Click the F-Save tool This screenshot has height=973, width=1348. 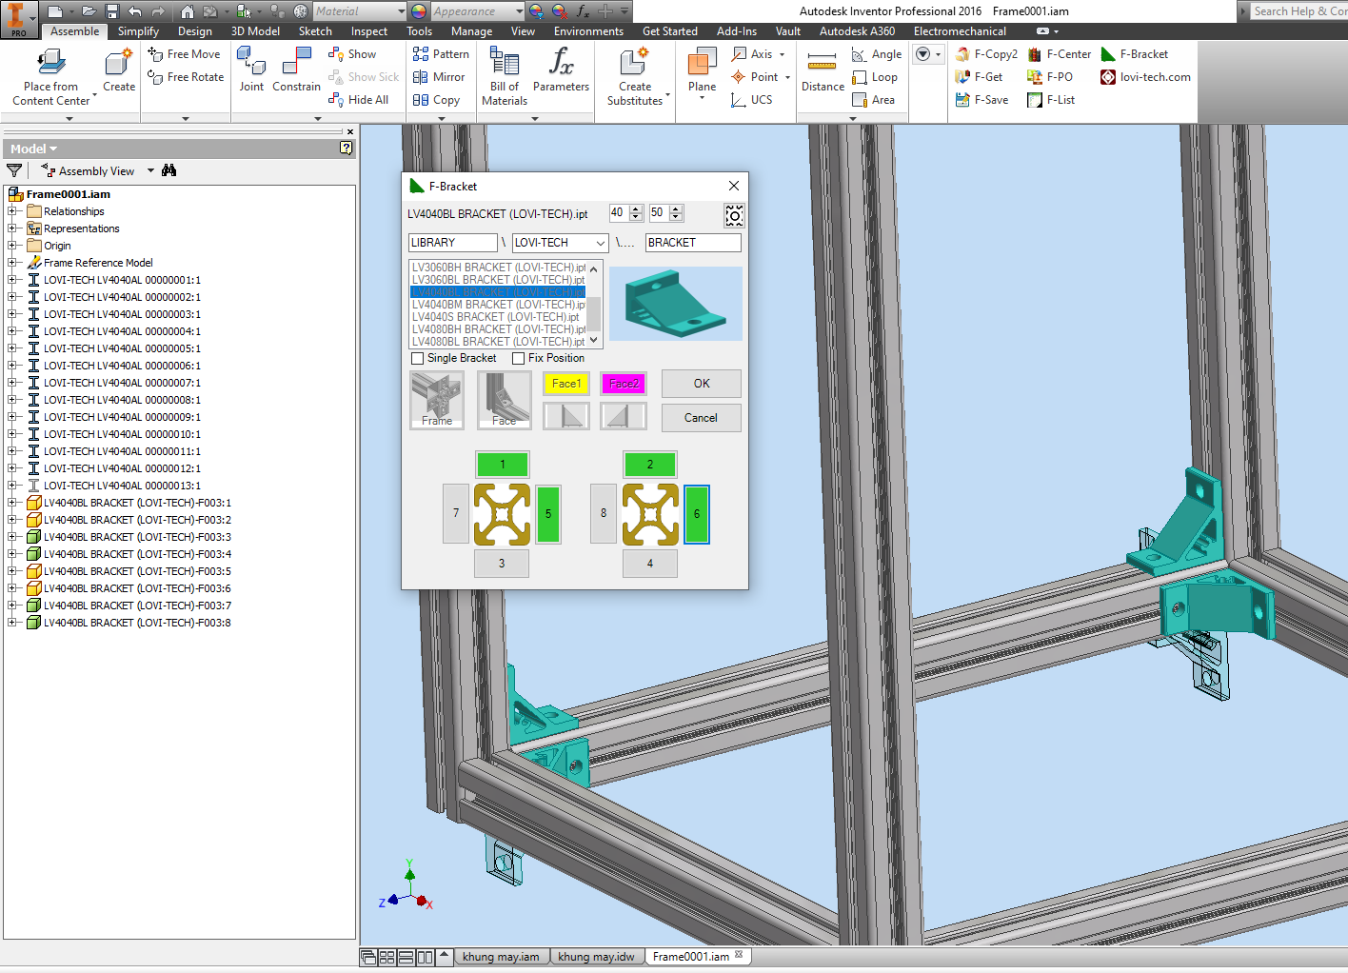(x=981, y=100)
